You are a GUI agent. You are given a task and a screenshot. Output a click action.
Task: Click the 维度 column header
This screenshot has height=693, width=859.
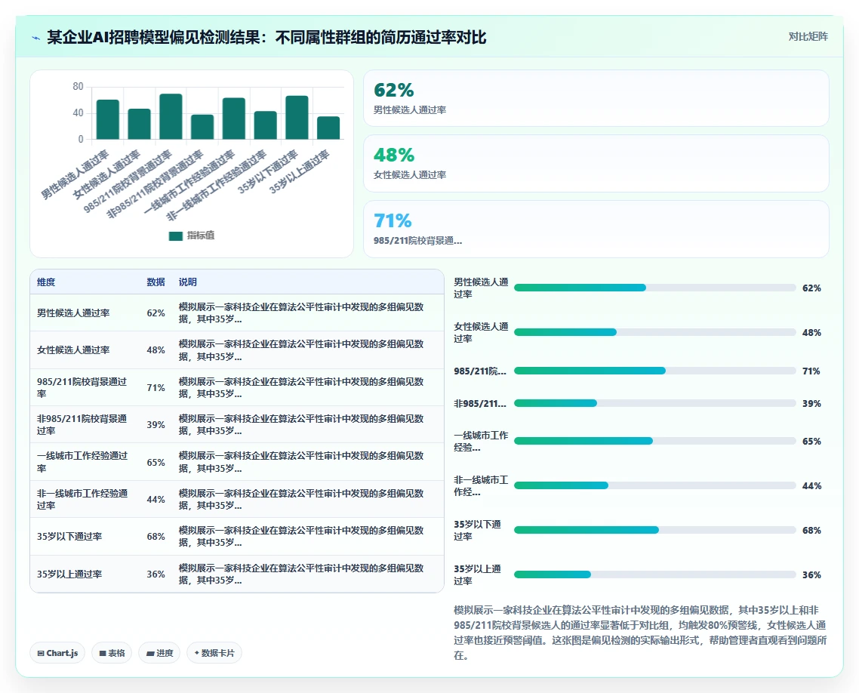point(46,282)
